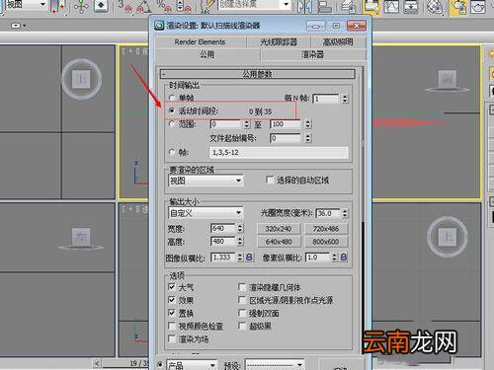Click the Use Pivot Point Center icon
The width and height of the screenshot is (494, 370).
point(58,7)
